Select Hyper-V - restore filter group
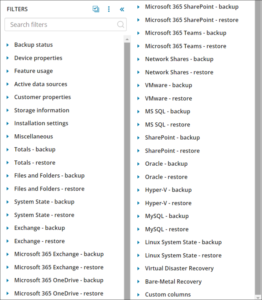This screenshot has width=262, height=300. point(168,203)
